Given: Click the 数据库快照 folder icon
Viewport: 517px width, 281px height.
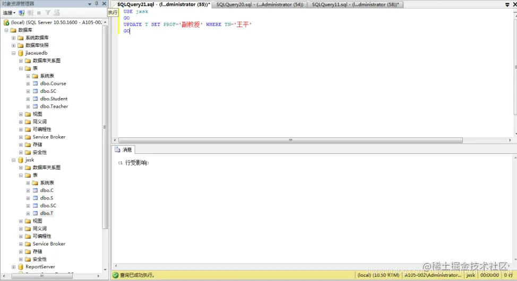Looking at the screenshot, I should [x=21, y=46].
